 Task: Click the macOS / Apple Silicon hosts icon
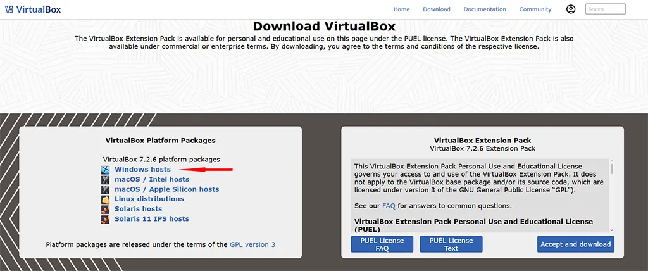106,189
